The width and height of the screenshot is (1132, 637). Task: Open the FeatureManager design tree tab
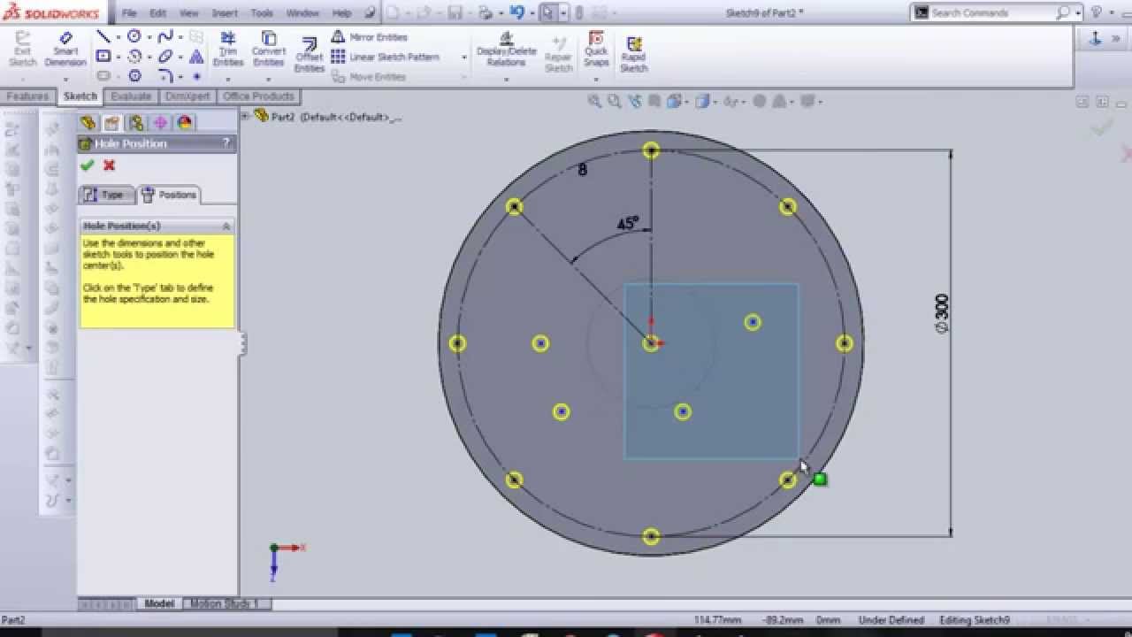coord(88,123)
